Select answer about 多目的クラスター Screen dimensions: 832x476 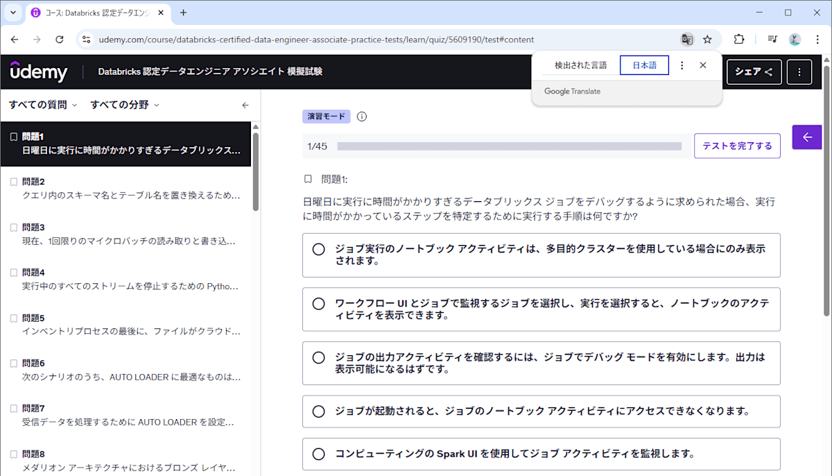point(541,255)
